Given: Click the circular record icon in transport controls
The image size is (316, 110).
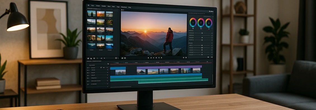Looking at the screenshot, I should [x=156, y=58].
